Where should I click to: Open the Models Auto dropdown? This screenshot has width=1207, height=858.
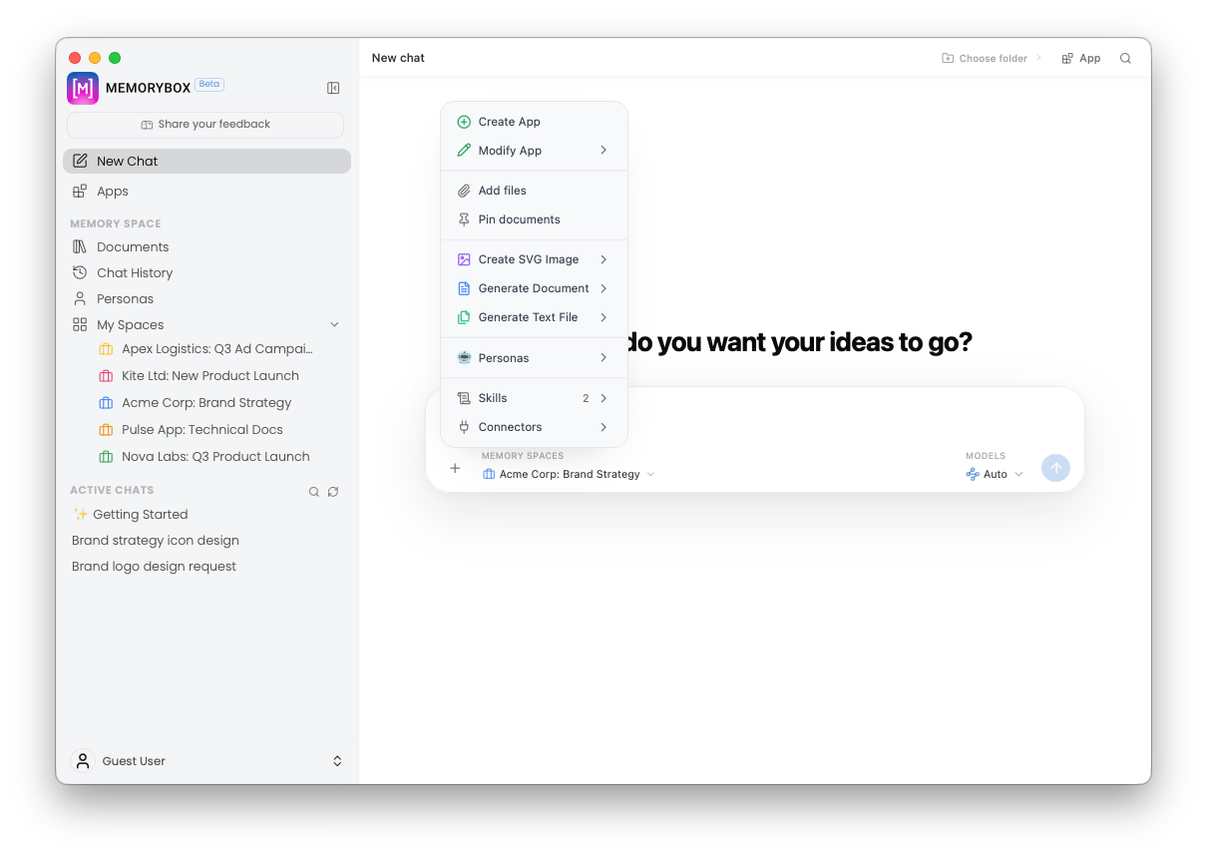(x=995, y=474)
